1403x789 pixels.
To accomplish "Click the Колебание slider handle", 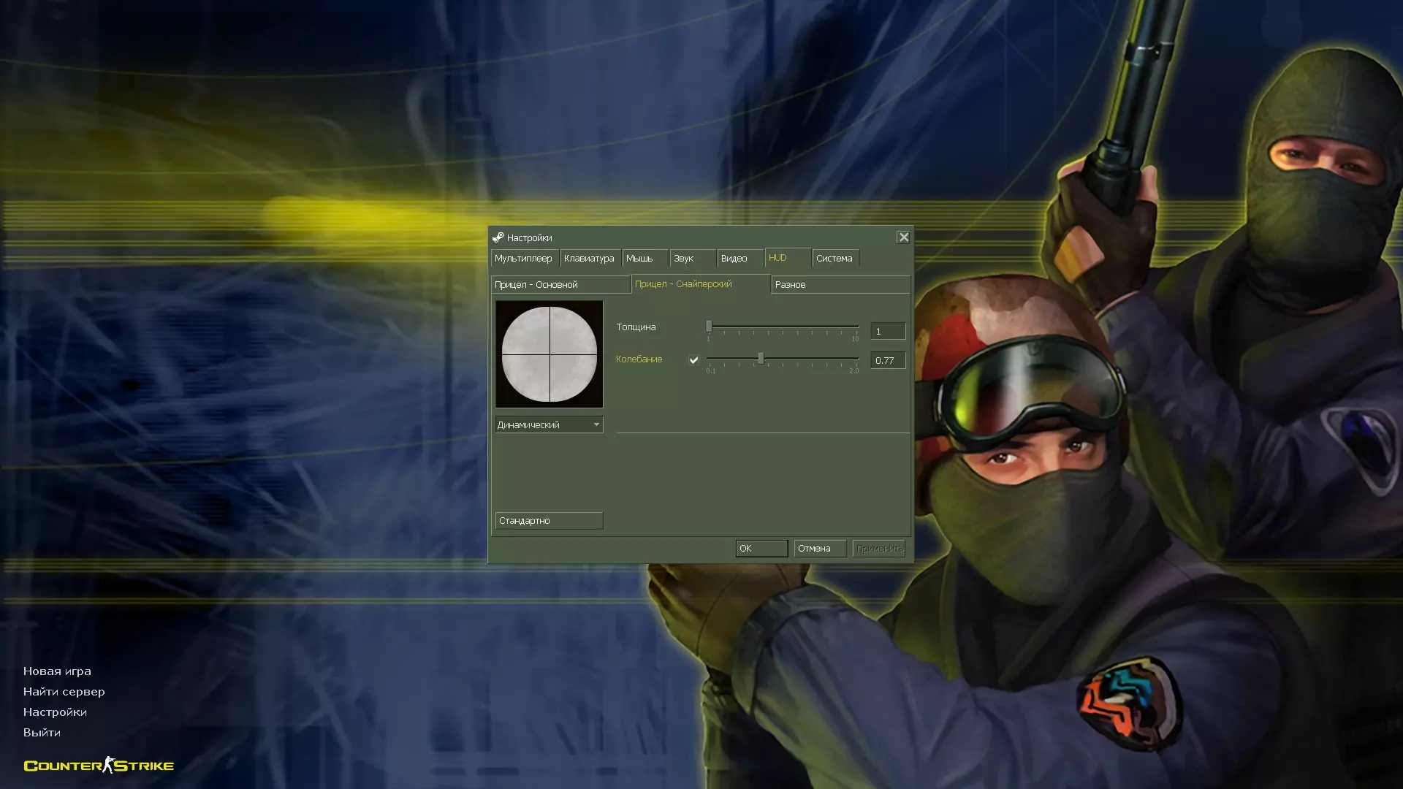I will coord(761,359).
